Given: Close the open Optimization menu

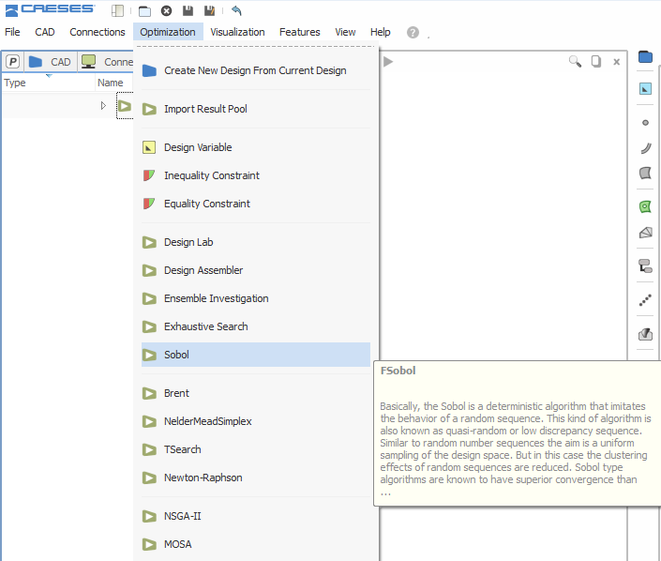Looking at the screenshot, I should 167,32.
